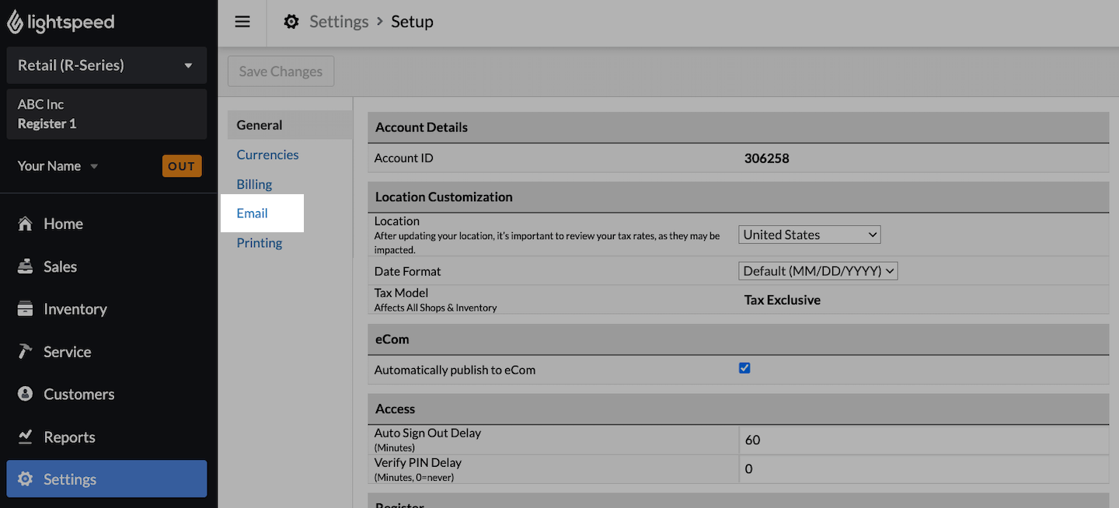Open the Date Format dropdown
Image resolution: width=1119 pixels, height=508 pixels.
click(x=817, y=270)
